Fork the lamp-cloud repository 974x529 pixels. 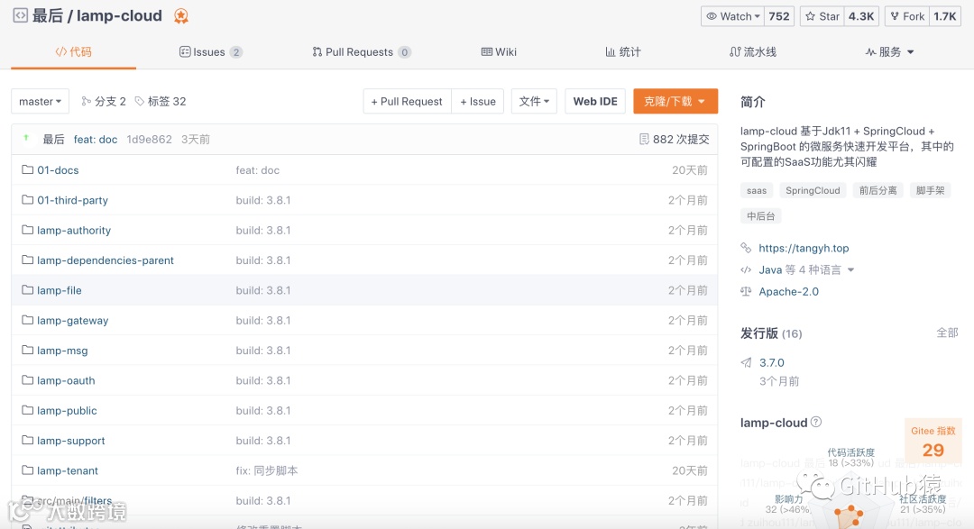(907, 16)
